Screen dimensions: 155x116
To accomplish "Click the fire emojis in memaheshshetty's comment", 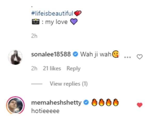I will (x=104, y=103).
